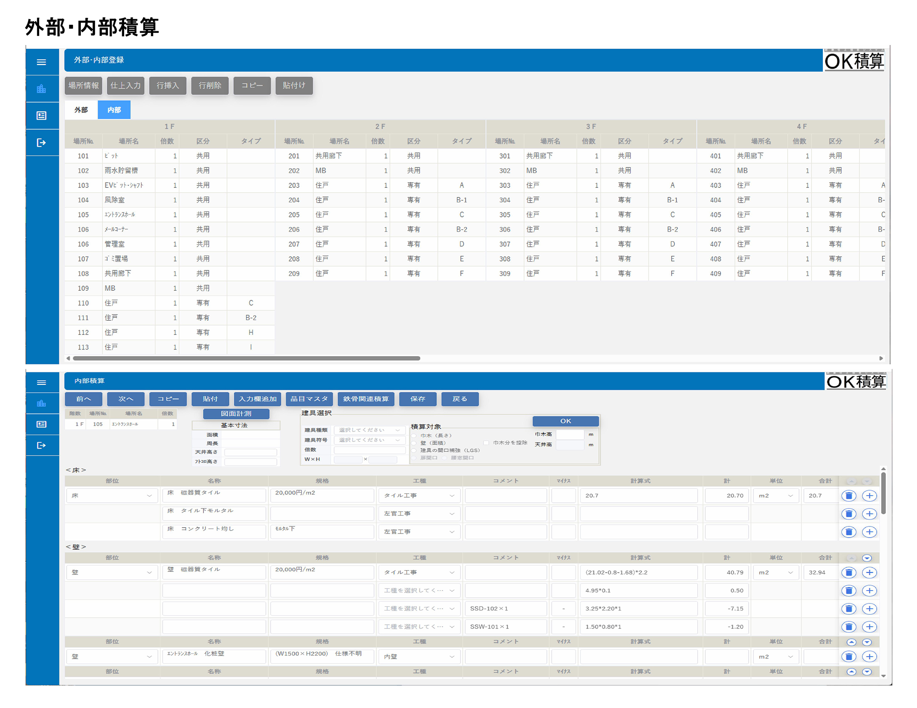Click the 巾木高 input field

(x=569, y=434)
